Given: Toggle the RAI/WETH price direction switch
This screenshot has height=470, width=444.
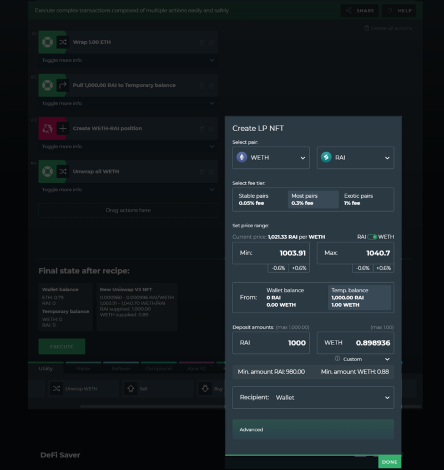Looking at the screenshot, I should 372,237.
